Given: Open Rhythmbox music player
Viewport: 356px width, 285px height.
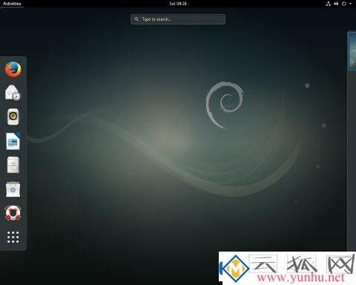Looking at the screenshot, I should pos(13,117).
